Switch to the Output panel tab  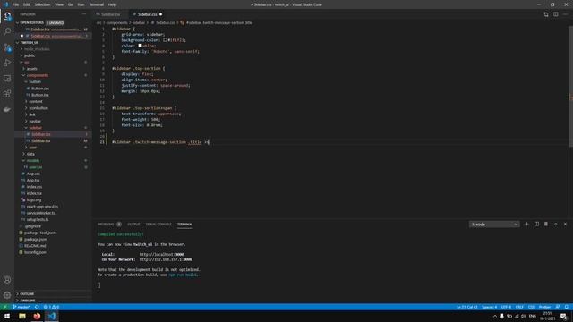[x=133, y=225]
